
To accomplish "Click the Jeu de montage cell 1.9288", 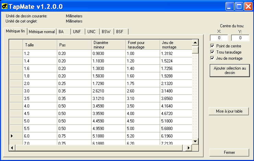I will (176, 76).
